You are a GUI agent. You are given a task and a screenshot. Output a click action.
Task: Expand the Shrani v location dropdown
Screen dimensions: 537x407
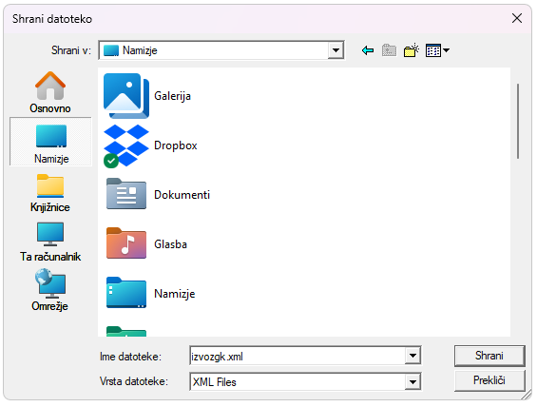(336, 50)
